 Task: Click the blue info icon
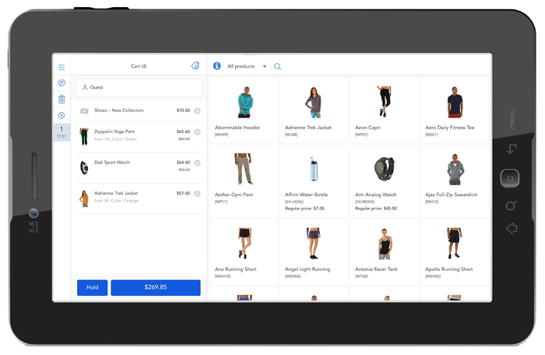click(x=216, y=66)
